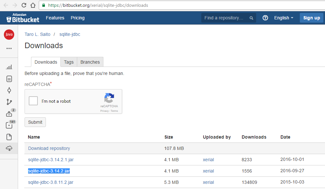The image size is (325, 189).
Task: Reload the page with the refresh icon
Action: point(24,5)
